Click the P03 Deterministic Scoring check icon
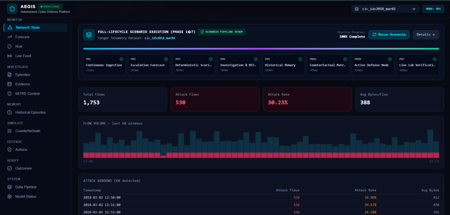Screen dimensions: 450x215 (x=210, y=59)
